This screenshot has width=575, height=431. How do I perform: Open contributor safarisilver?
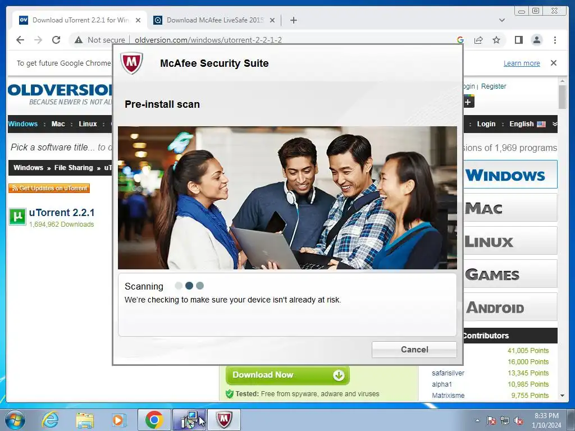point(448,373)
